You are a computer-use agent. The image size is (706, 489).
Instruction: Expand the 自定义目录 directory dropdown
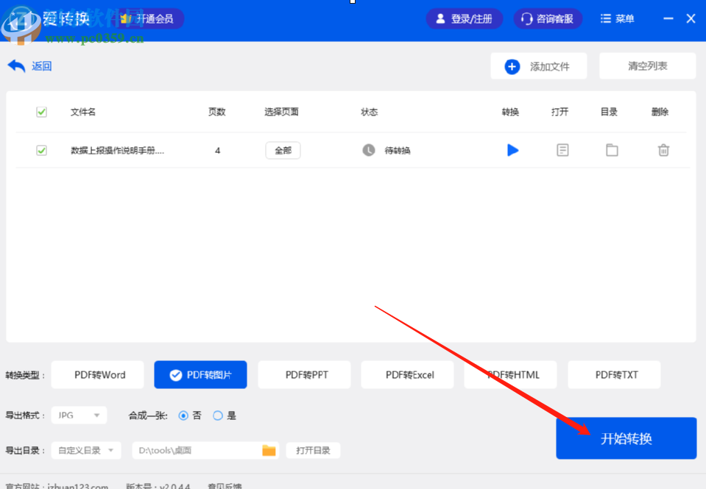85,450
